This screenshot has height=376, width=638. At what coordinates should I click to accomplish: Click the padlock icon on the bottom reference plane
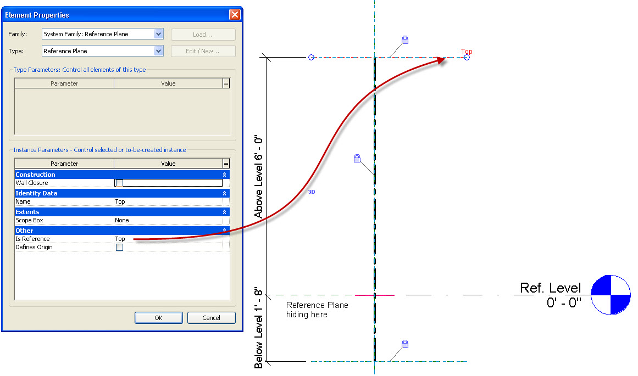(405, 344)
